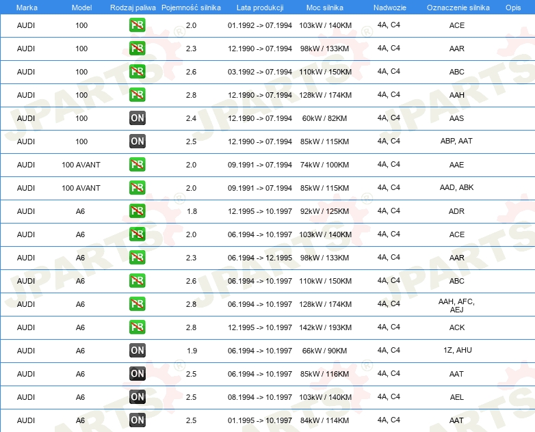
Task: Click AUDI brand in AAS row
Action: pos(26,118)
